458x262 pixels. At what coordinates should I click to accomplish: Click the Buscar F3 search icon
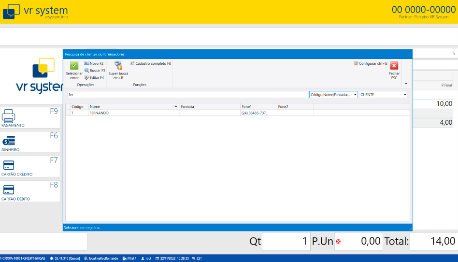click(87, 71)
